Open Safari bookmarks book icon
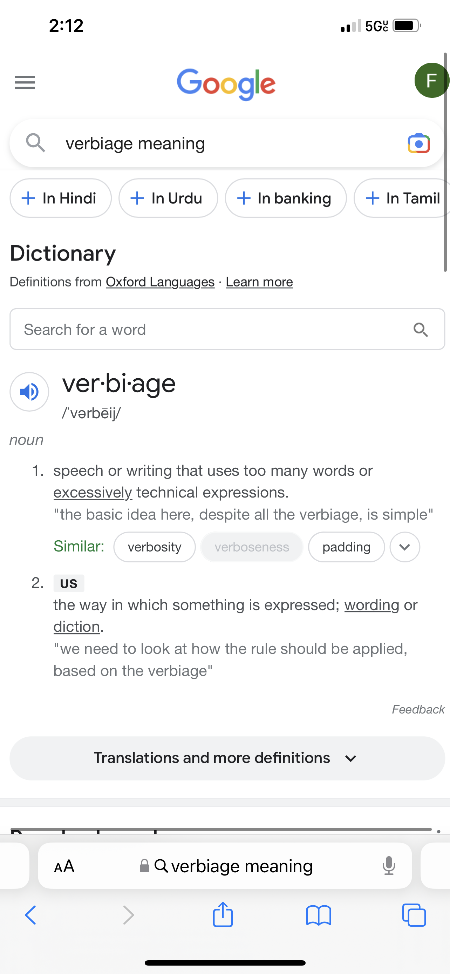 (319, 915)
